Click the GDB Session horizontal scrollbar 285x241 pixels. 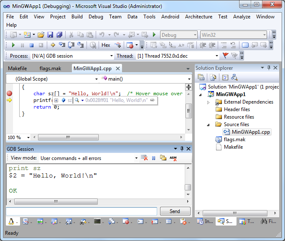pos(56,201)
